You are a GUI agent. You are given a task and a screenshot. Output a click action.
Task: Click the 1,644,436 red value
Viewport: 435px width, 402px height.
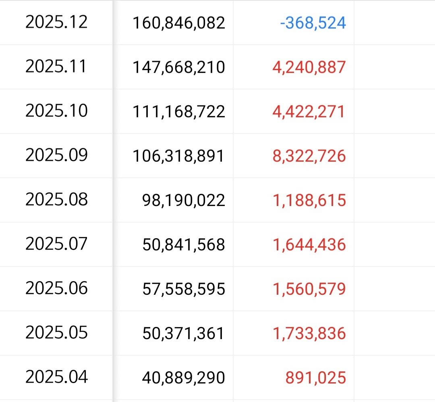pos(309,245)
